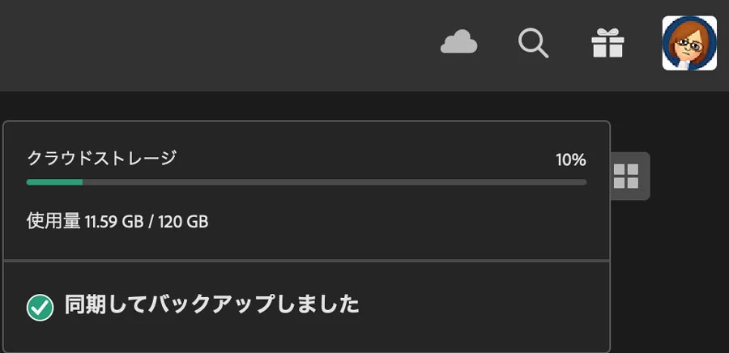Click the green checkmark sync icon
The width and height of the screenshot is (729, 353).
coord(40,307)
